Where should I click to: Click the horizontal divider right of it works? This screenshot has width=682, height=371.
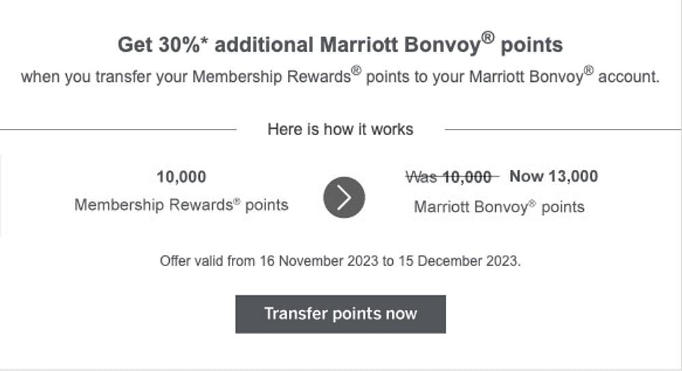pos(563,129)
